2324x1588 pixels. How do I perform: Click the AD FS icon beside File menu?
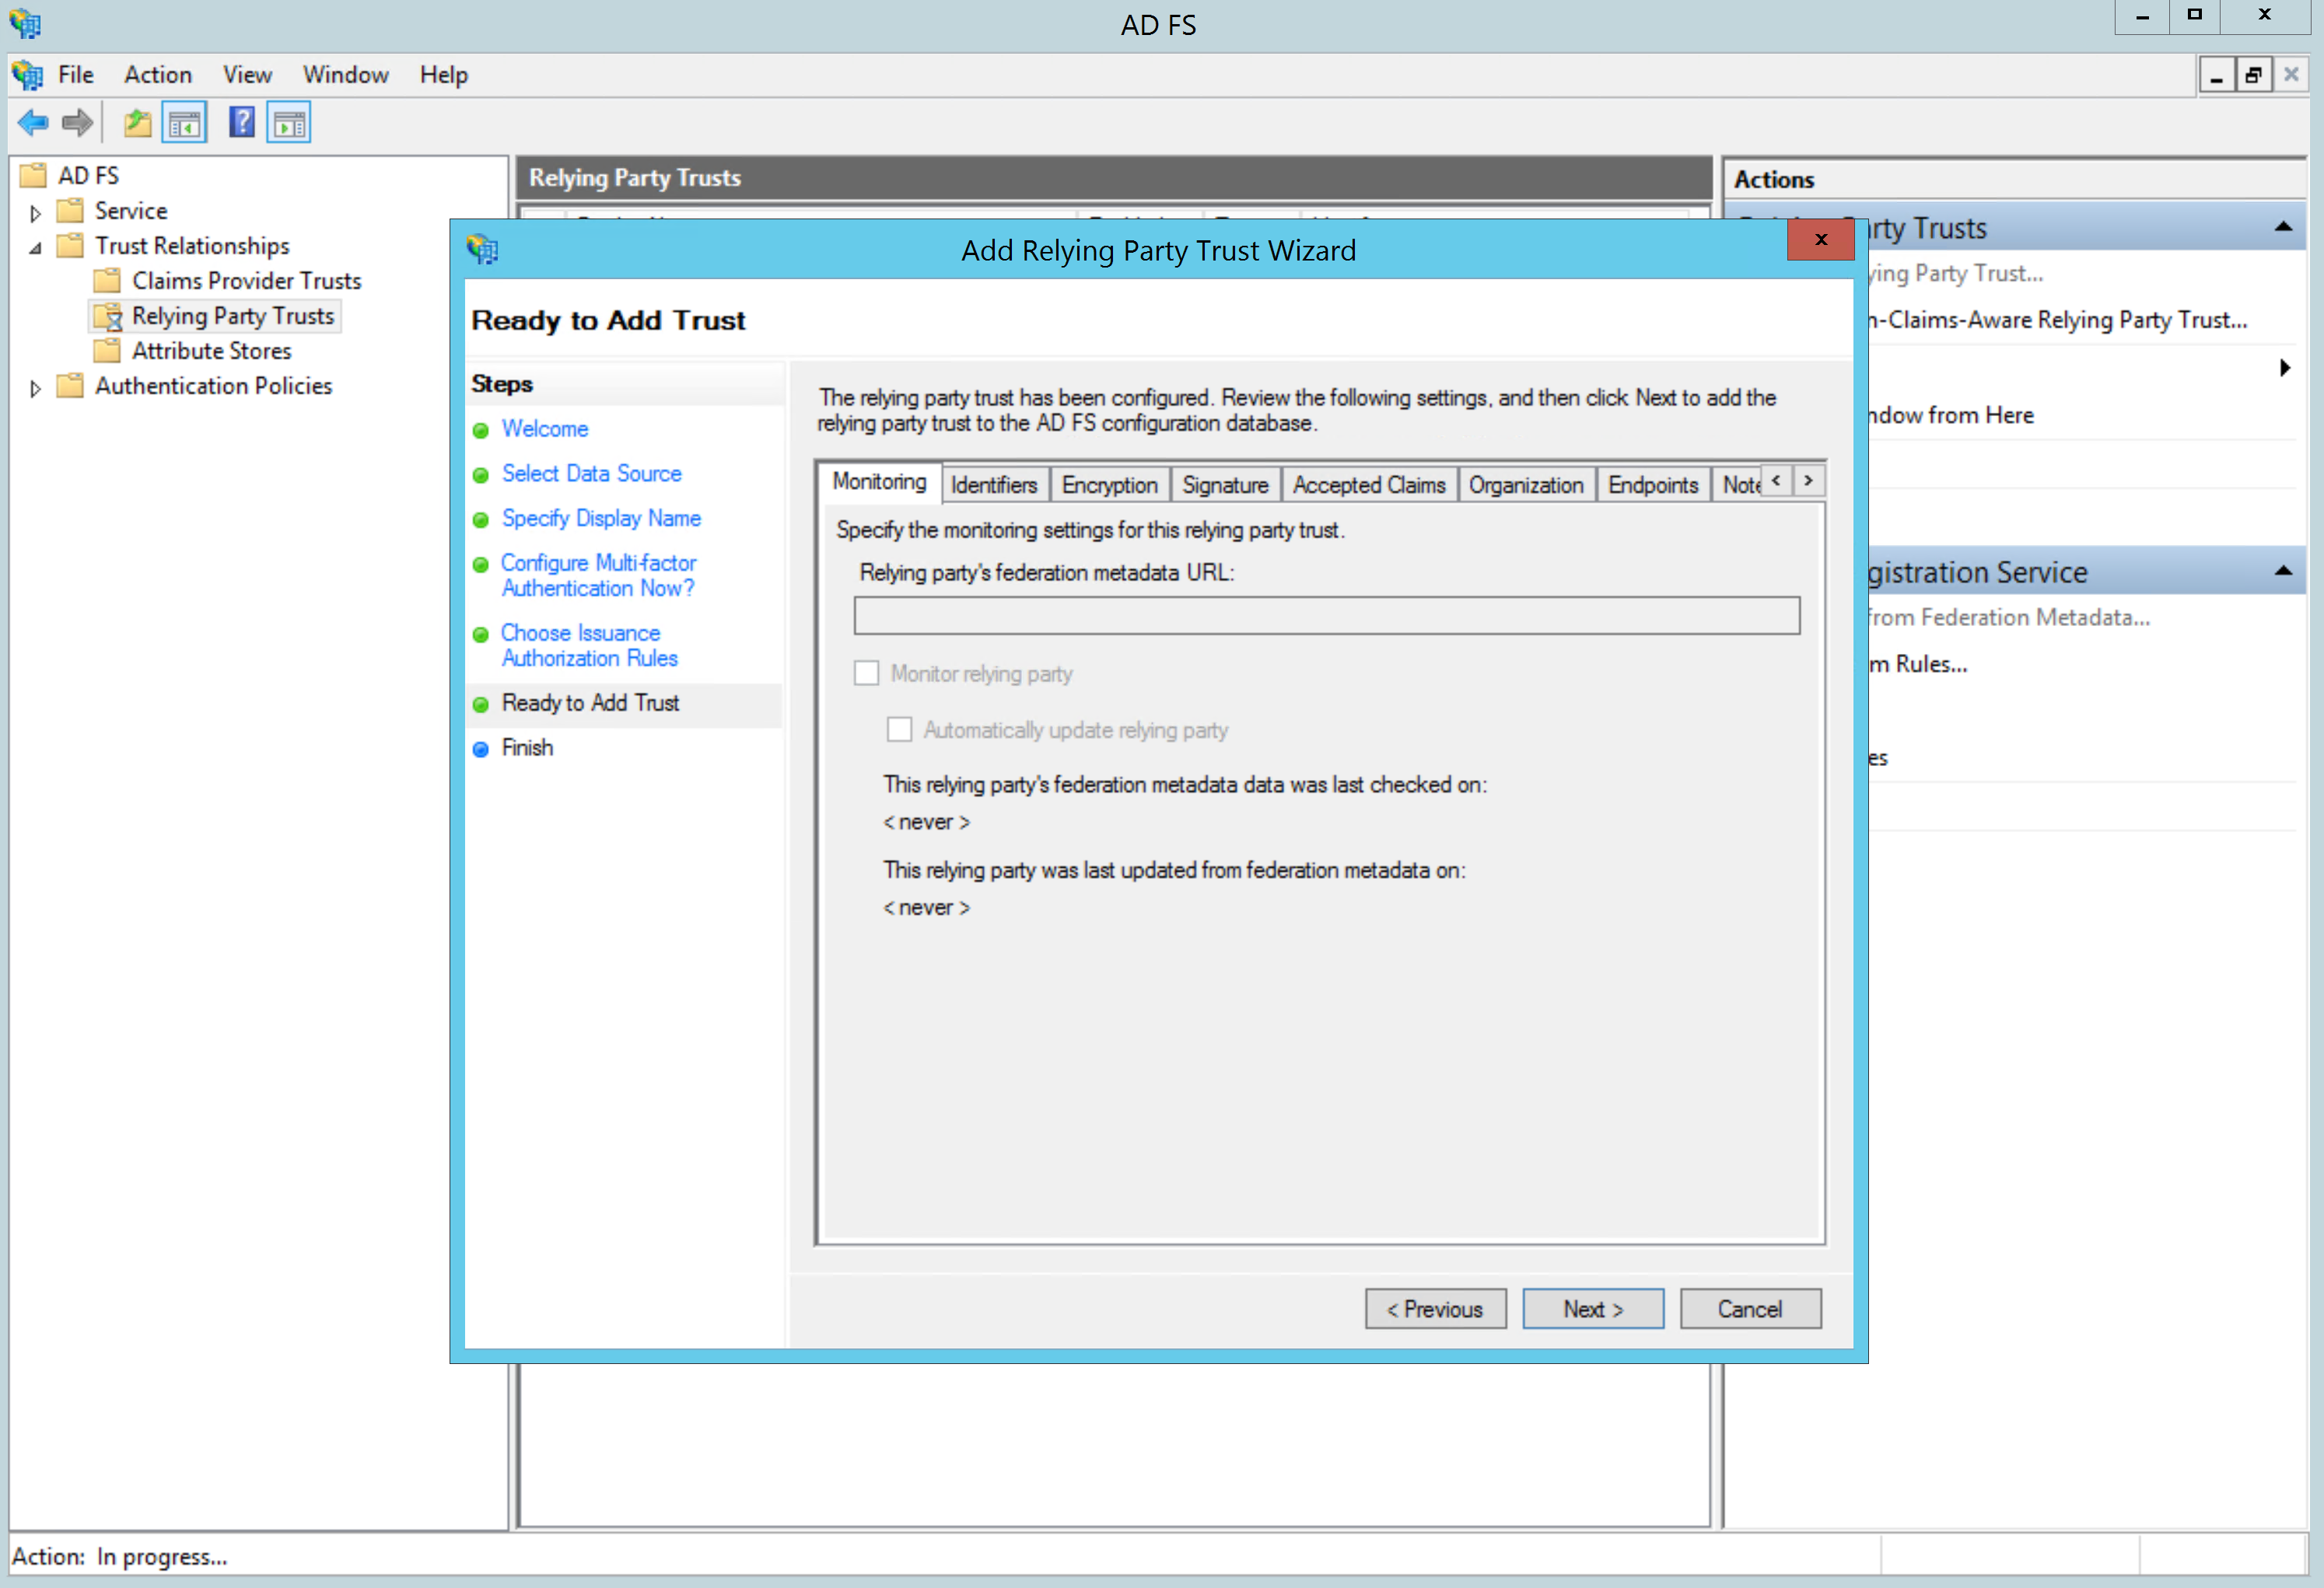pyautogui.click(x=27, y=75)
